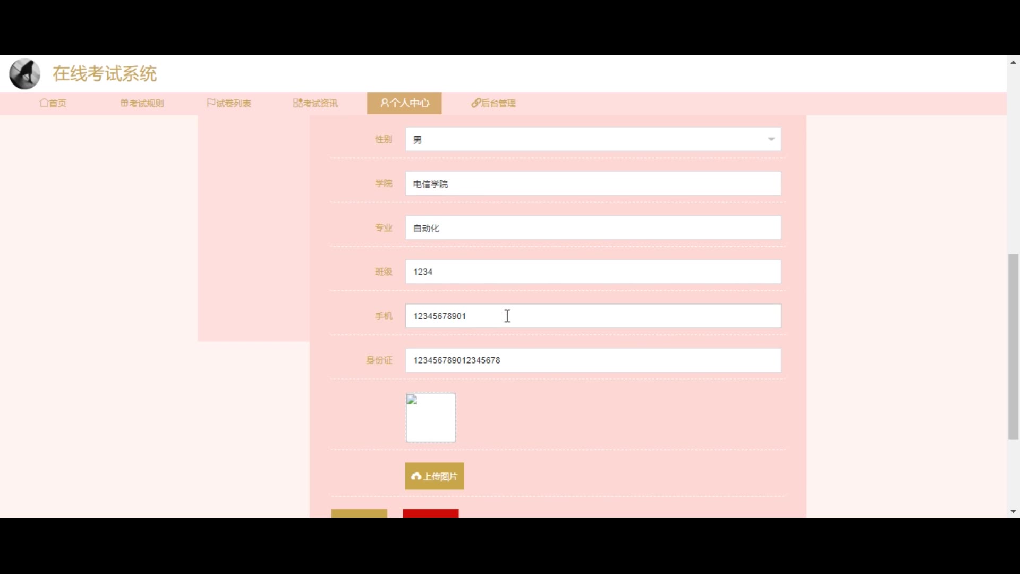Go to the 考试资讯 menu item
The width and height of the screenshot is (1020, 574).
pos(320,103)
